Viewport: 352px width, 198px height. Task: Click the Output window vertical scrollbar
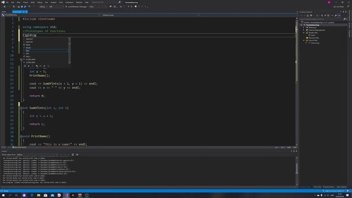click(x=297, y=170)
